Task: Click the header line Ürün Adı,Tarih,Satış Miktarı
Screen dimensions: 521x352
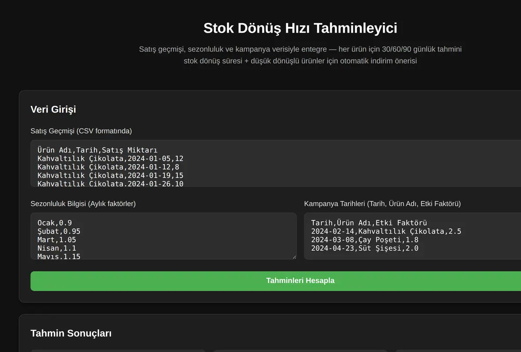Action: (x=97, y=150)
